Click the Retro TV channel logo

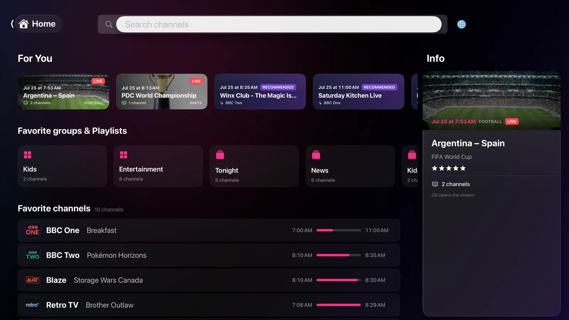[32, 305]
